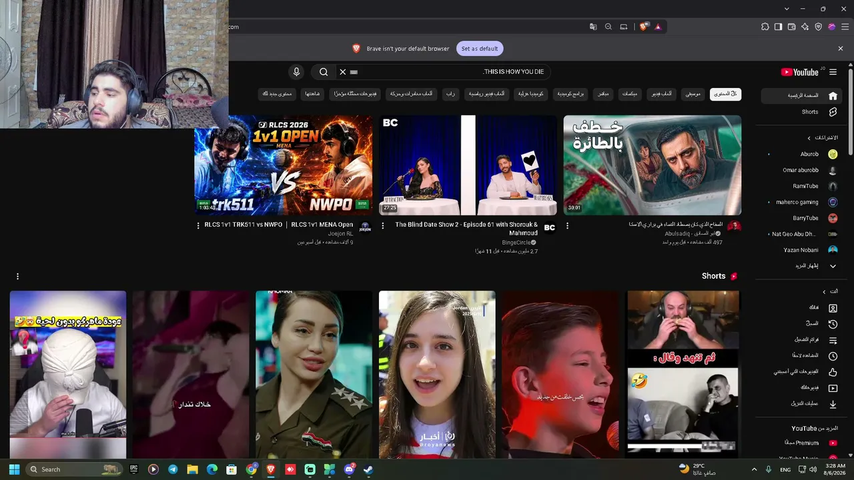Open Discord from the taskbar

click(x=349, y=469)
